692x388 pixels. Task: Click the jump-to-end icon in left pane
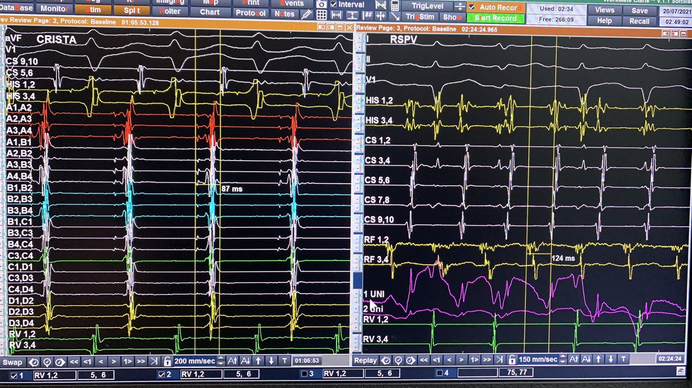click(x=155, y=362)
